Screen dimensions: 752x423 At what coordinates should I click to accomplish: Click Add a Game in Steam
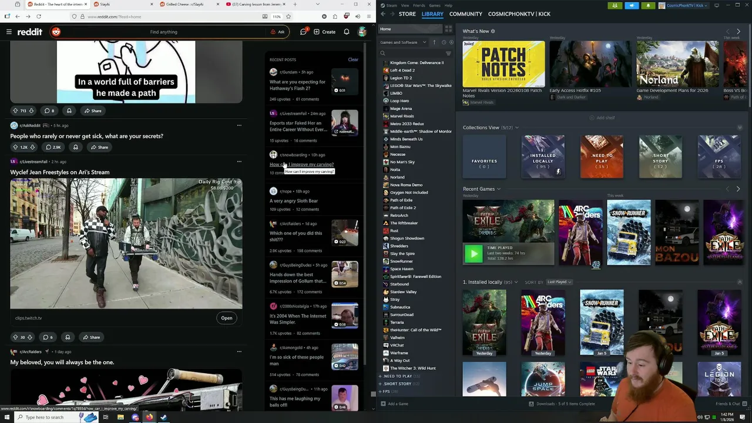point(394,404)
